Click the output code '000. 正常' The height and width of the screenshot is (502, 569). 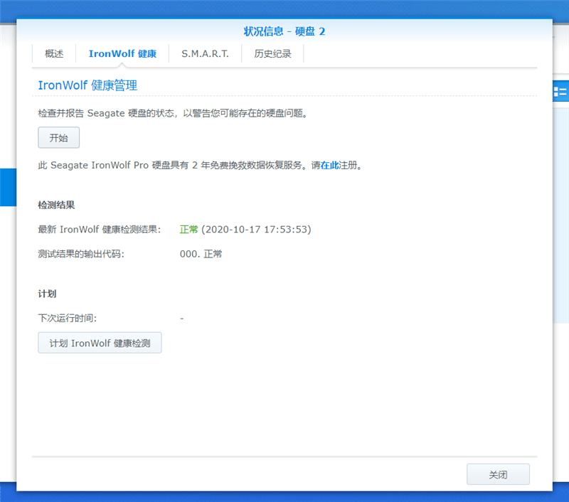[201, 254]
